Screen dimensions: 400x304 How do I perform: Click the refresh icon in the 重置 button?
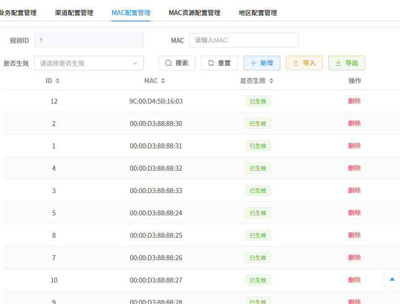[x=211, y=63]
